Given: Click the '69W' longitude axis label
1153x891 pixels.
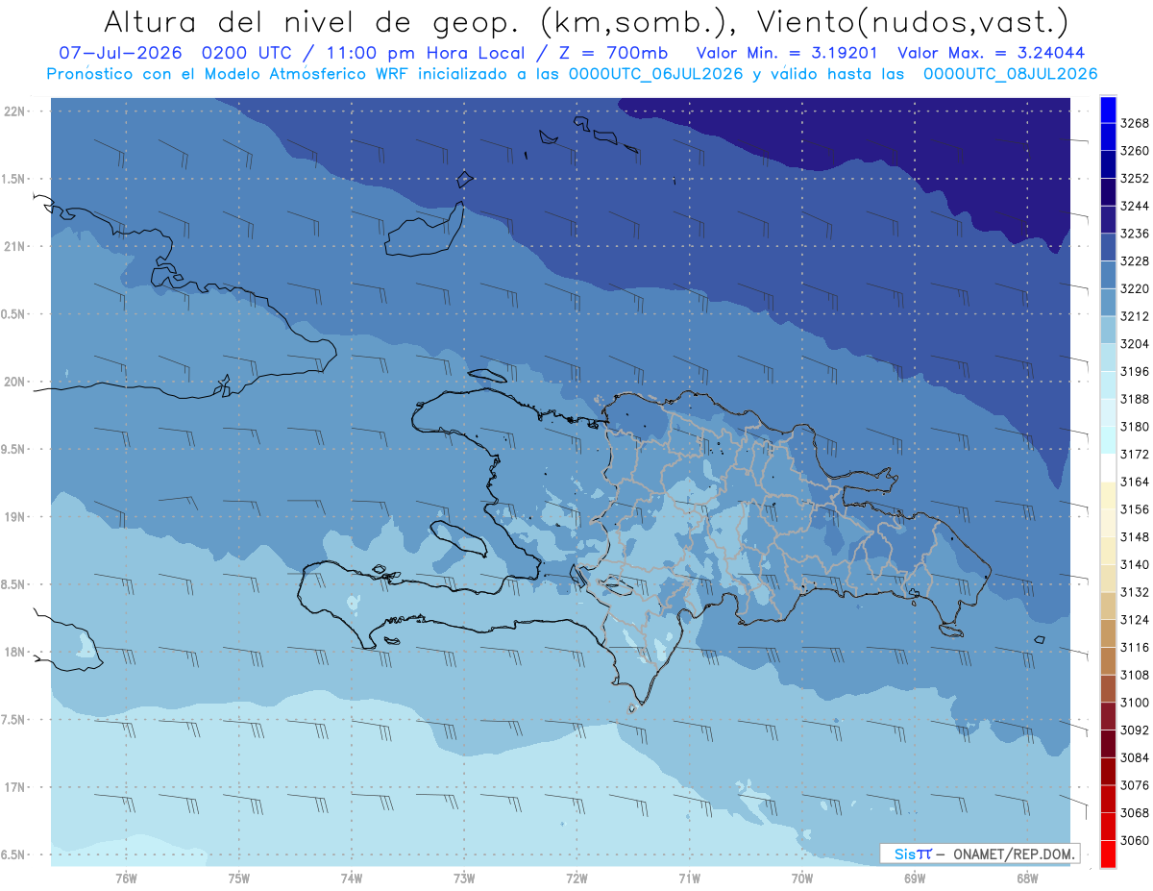Looking at the screenshot, I should click(x=915, y=879).
